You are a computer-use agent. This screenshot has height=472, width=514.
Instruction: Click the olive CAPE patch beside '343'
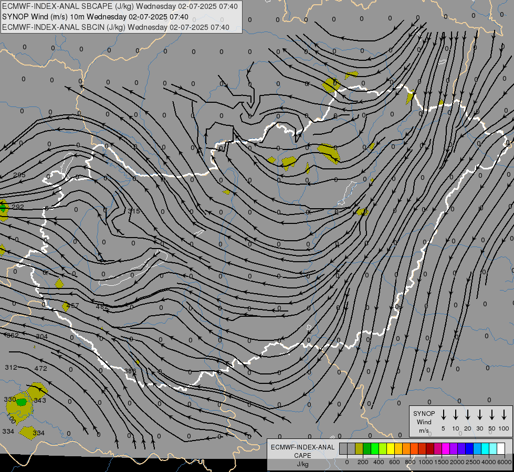pyautogui.click(x=37, y=390)
